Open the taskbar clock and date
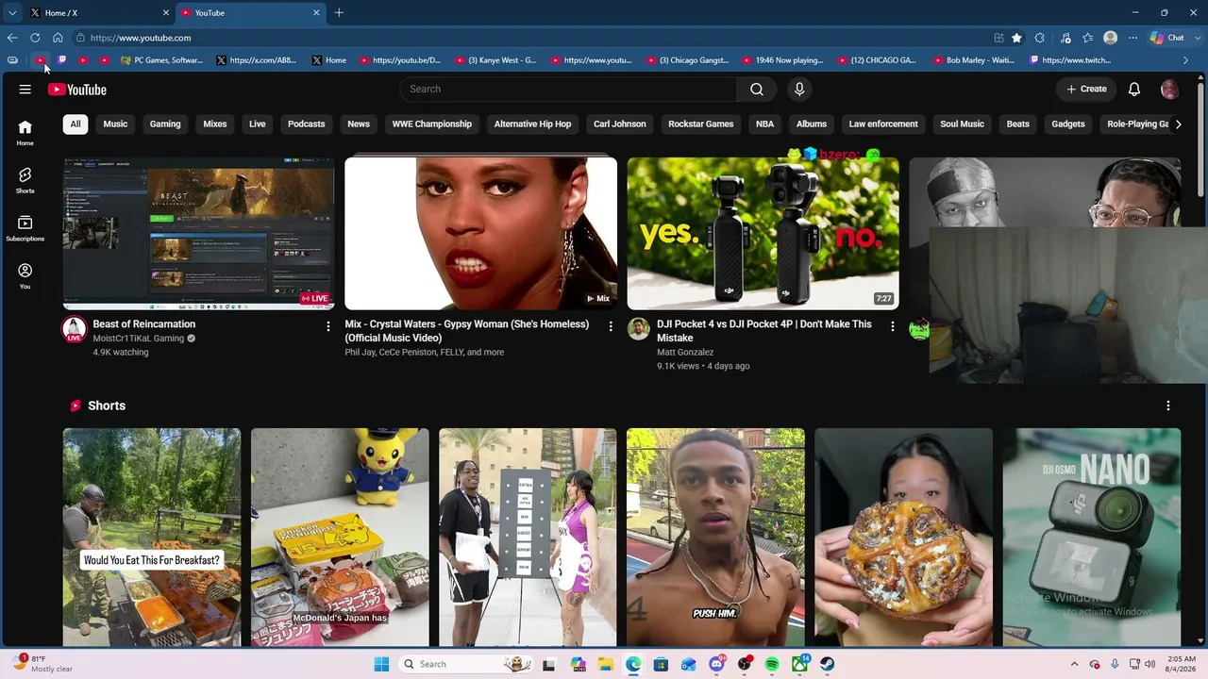This screenshot has height=679, width=1208. (1183, 664)
